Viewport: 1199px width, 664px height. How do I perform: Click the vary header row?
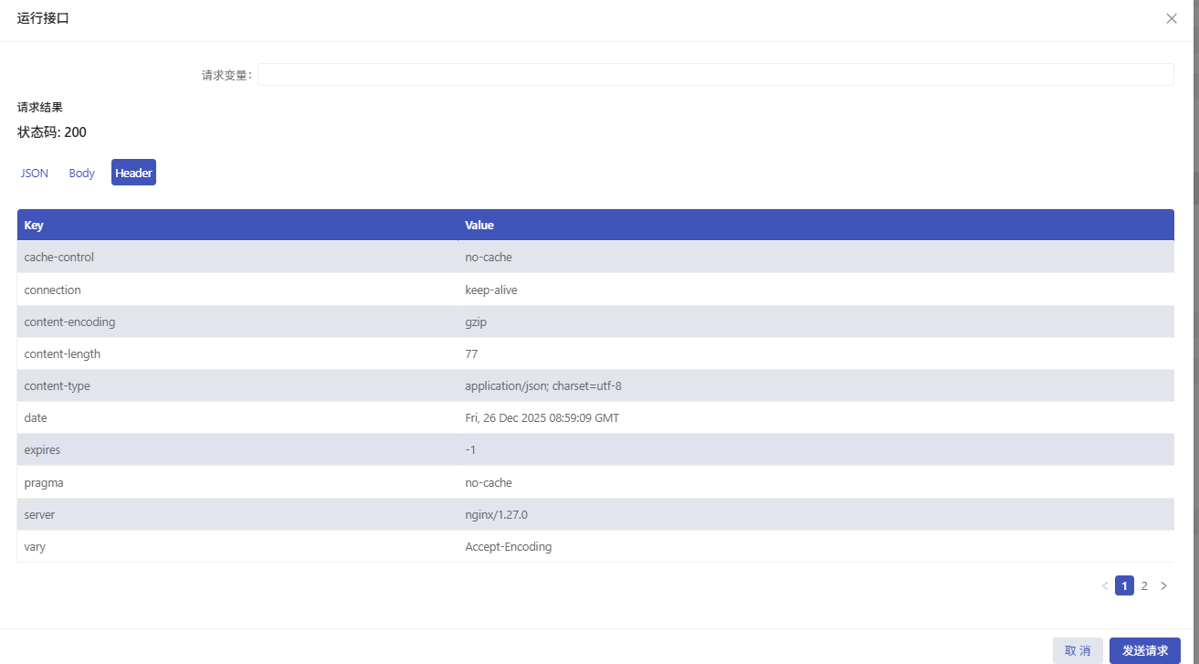(35, 546)
